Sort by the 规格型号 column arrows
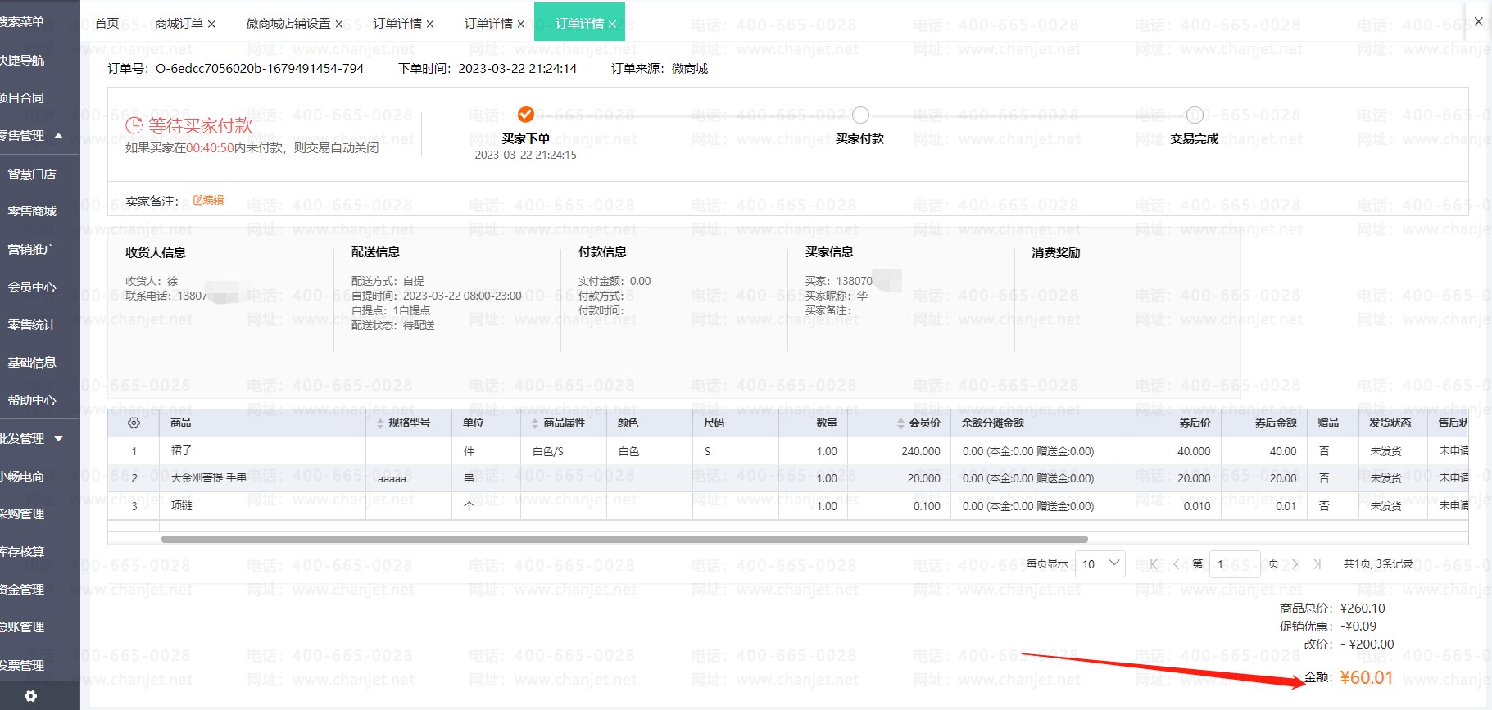Image resolution: width=1492 pixels, height=710 pixels. pos(380,423)
